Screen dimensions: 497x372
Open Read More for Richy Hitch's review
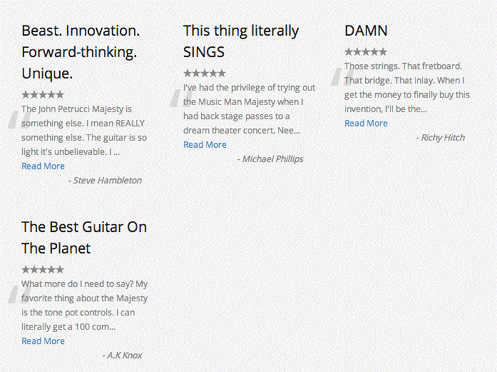coord(366,124)
